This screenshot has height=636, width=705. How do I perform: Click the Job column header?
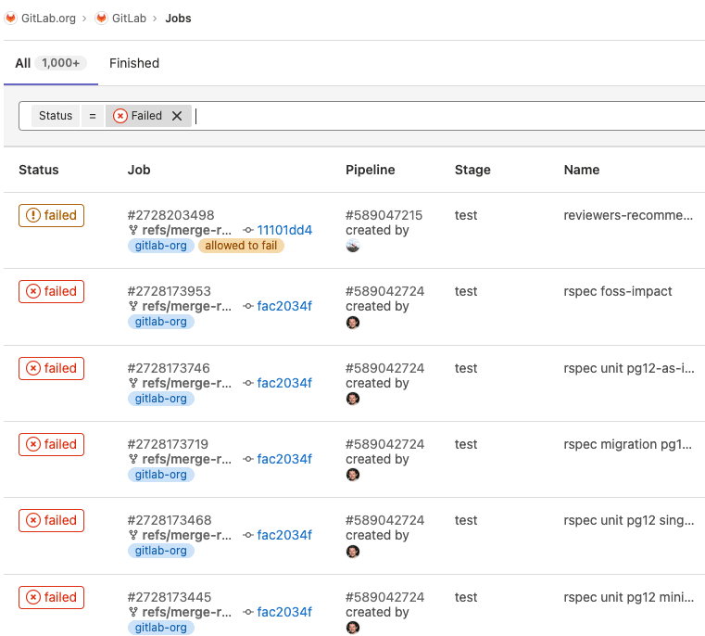(139, 170)
